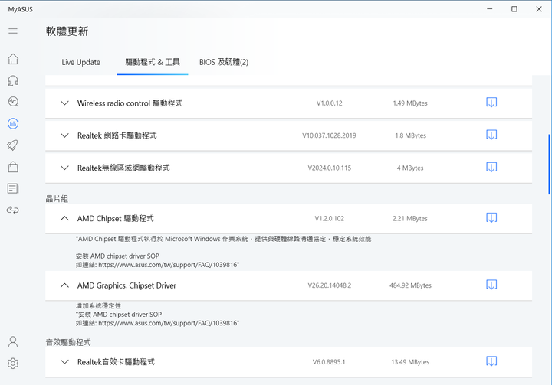Open Link to MyASUS icon
Image resolution: width=552 pixels, height=385 pixels.
(x=13, y=210)
